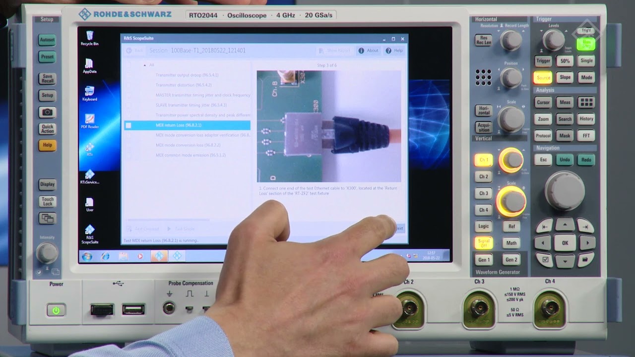Open File Explorer from the taskbar
635x357 pixels.
(x=123, y=256)
